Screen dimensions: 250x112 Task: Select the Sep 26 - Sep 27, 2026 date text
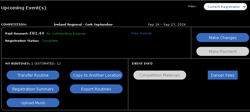click(167, 24)
